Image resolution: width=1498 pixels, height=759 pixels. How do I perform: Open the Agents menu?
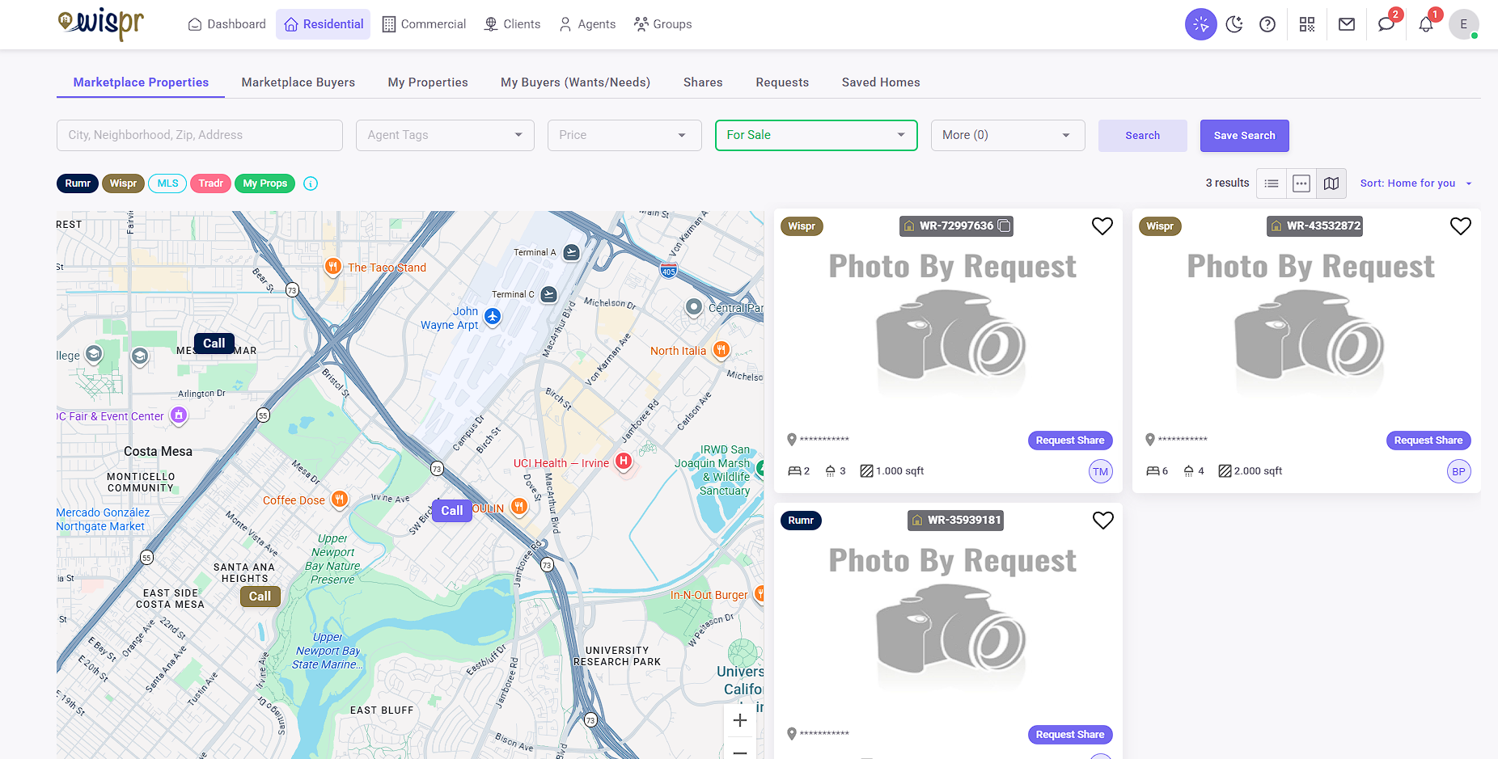(587, 24)
